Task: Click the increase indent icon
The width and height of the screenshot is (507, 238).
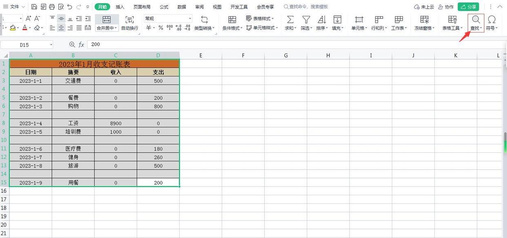Action: point(88,18)
